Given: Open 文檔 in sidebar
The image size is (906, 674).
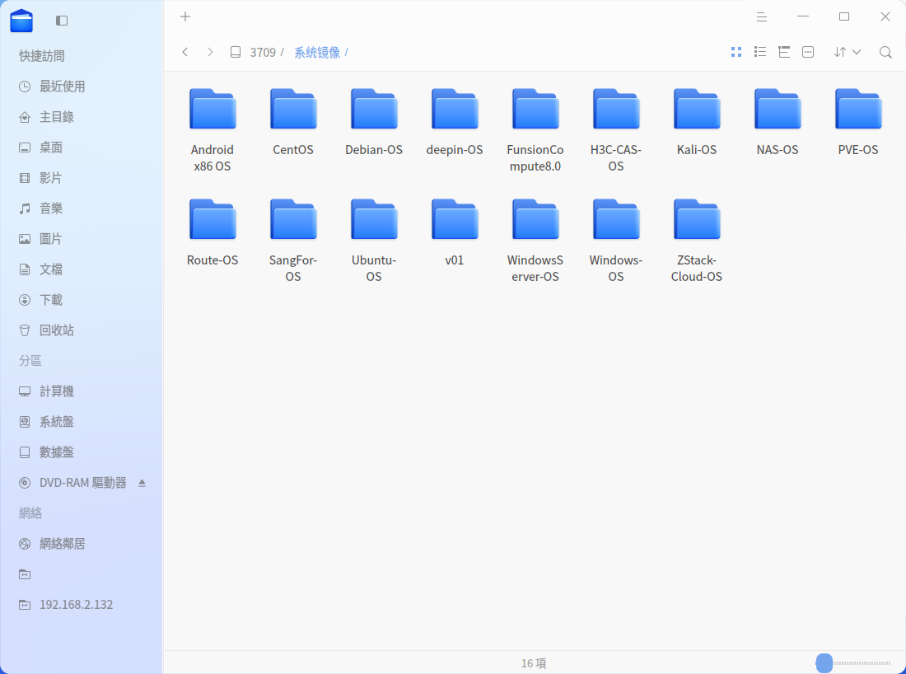Looking at the screenshot, I should [x=81, y=269].
